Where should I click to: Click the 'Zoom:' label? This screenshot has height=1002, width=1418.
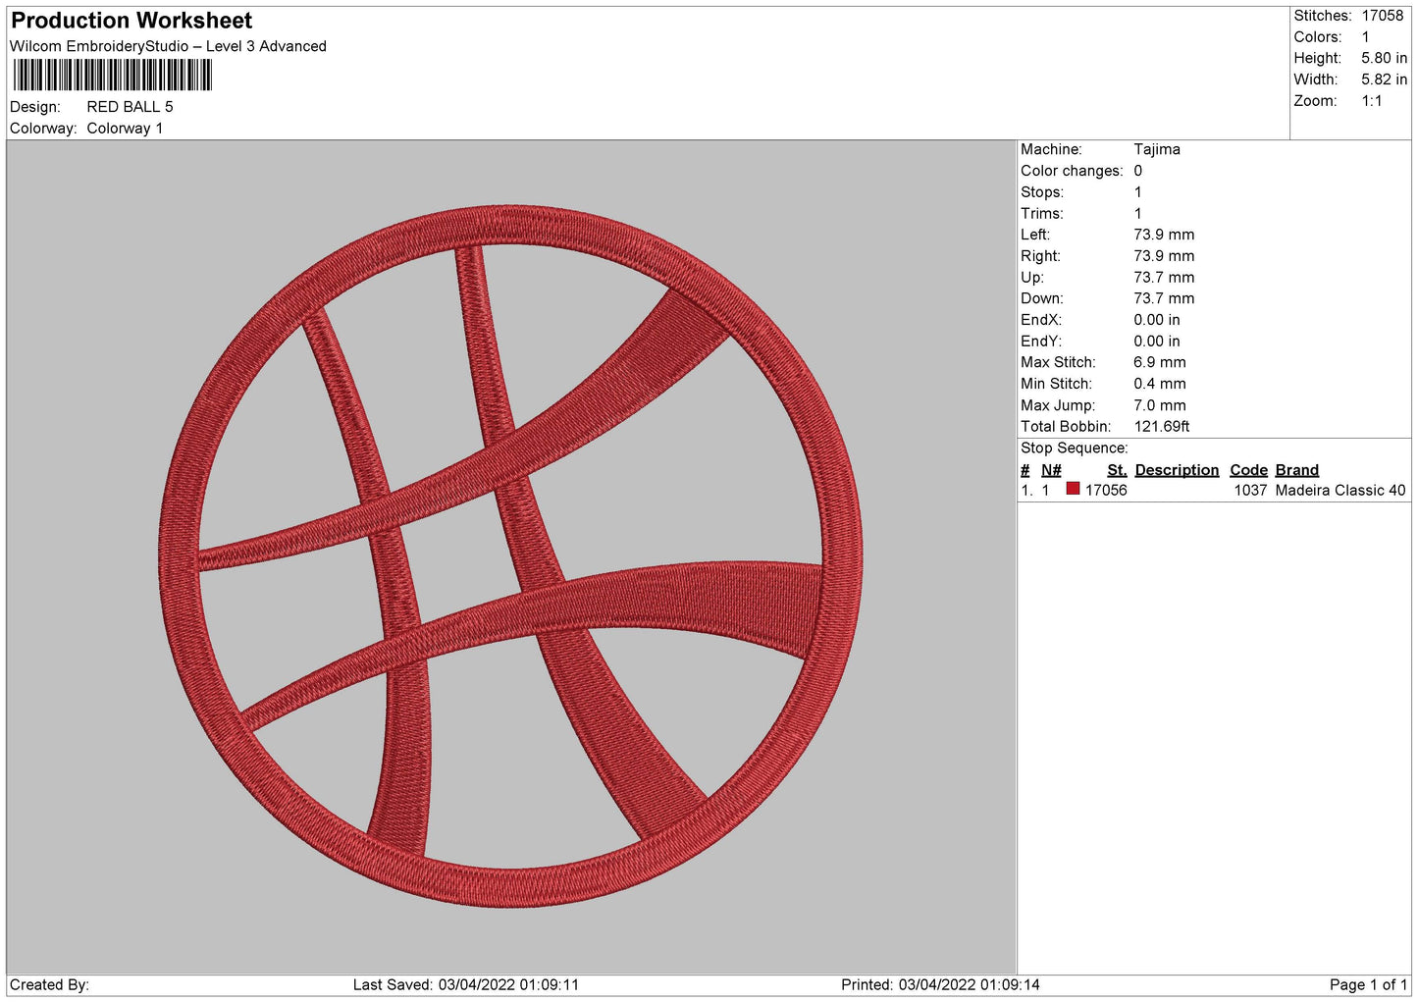(1316, 101)
